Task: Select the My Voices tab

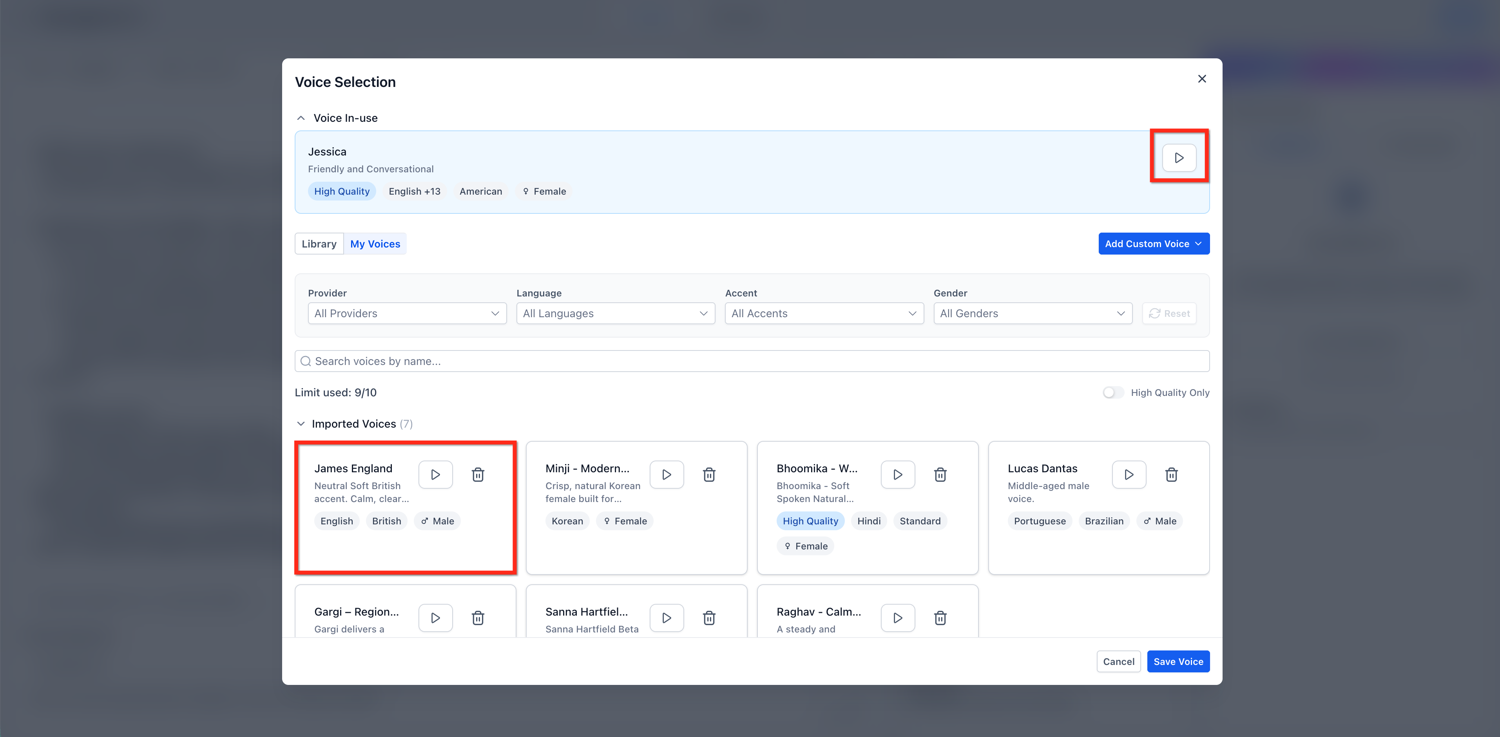Action: (375, 244)
